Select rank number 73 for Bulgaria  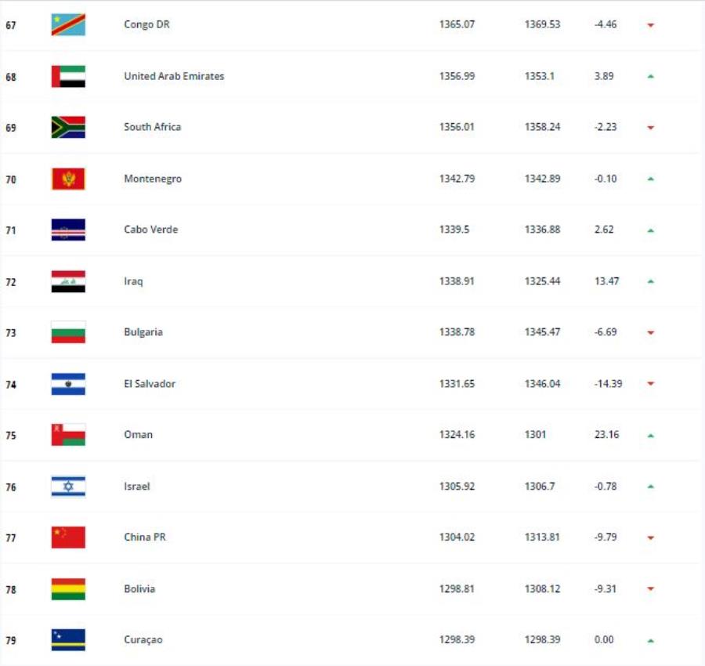tap(11, 333)
